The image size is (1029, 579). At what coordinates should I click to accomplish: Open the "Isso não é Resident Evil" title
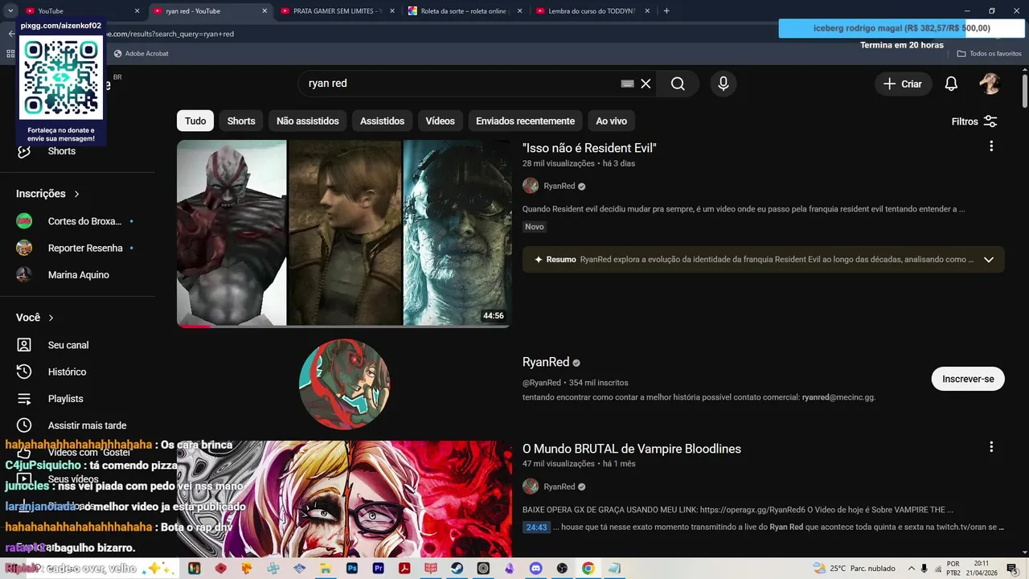(x=589, y=148)
